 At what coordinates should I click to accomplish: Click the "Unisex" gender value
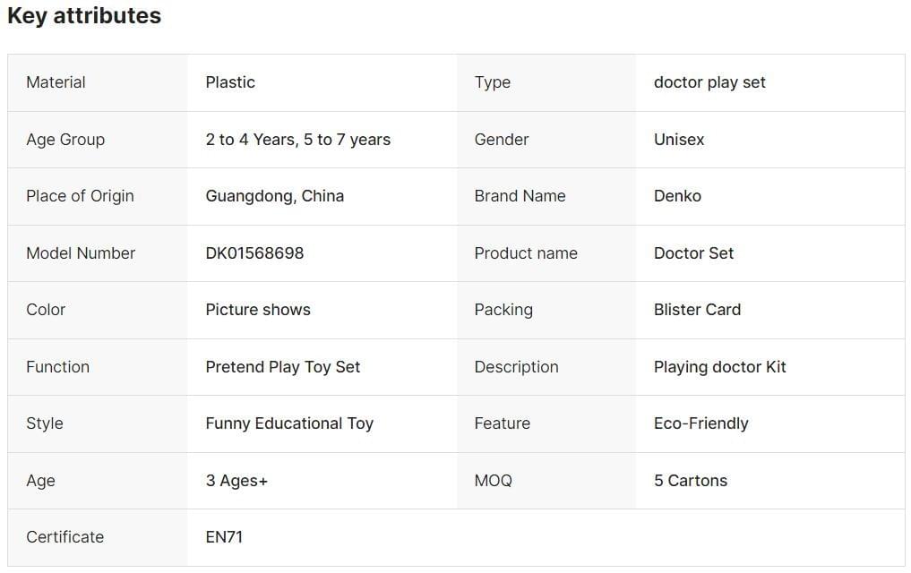(x=679, y=140)
